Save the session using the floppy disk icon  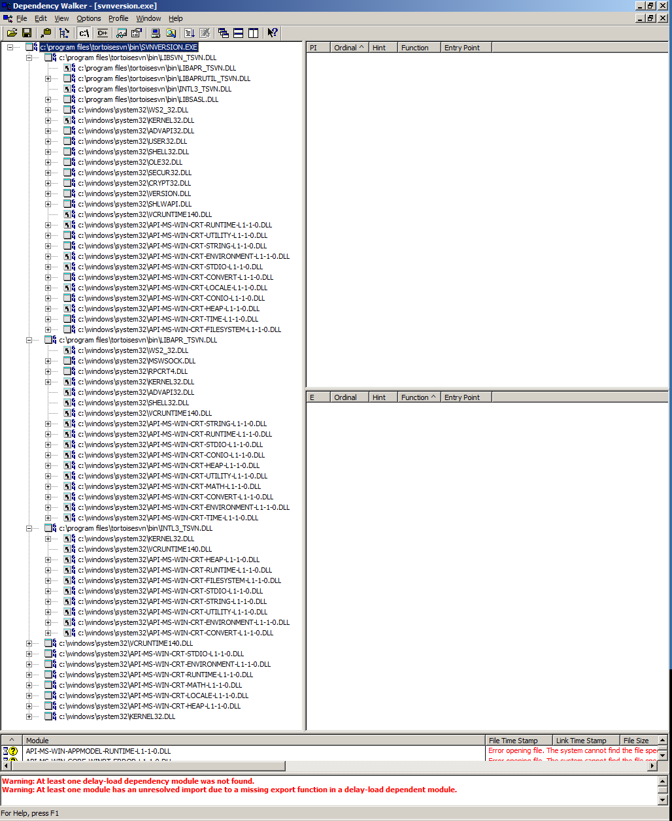pos(27,33)
